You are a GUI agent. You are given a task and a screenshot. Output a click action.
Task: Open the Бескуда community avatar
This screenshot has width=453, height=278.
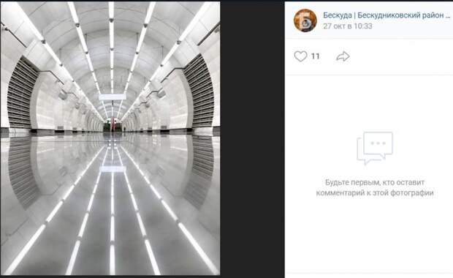point(305,20)
